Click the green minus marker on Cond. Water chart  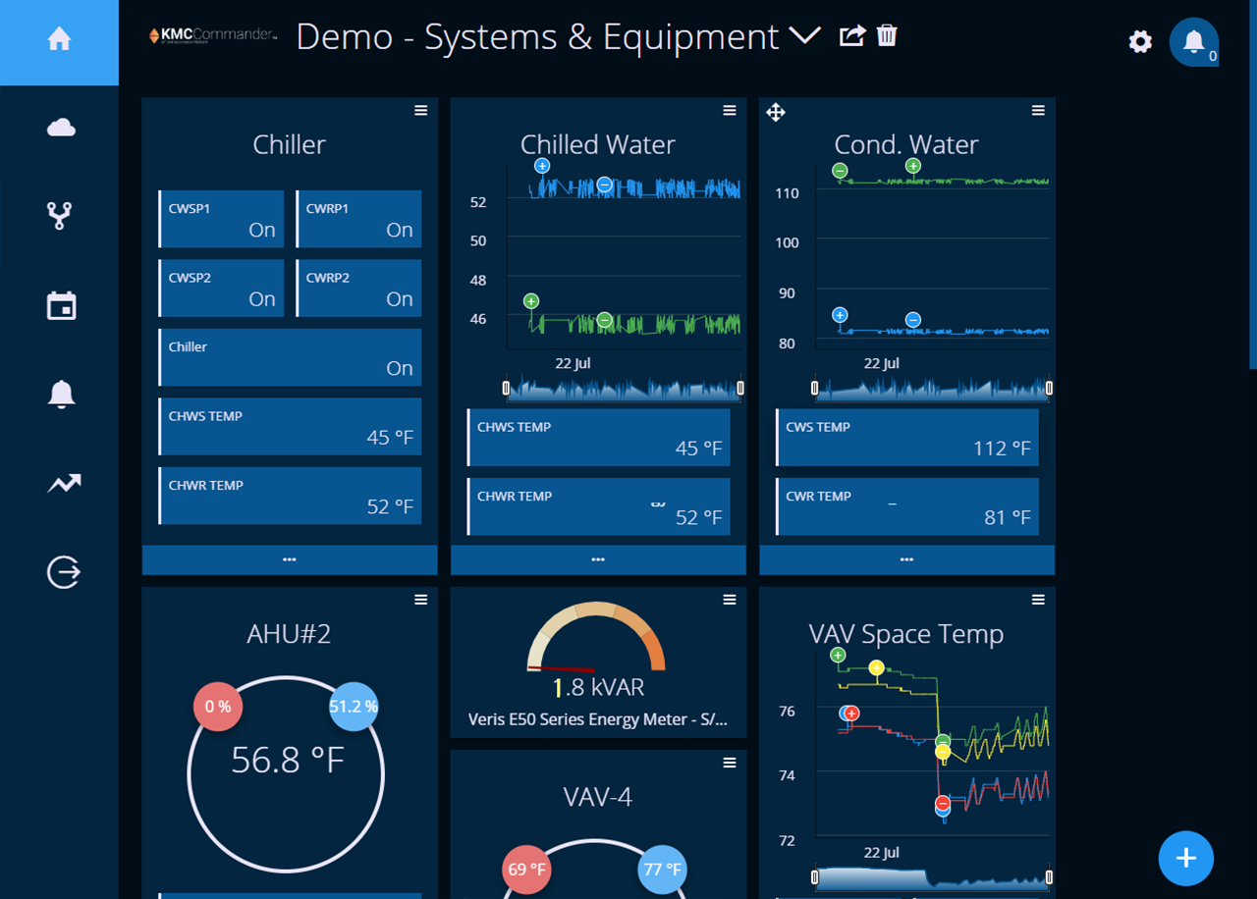click(x=840, y=171)
